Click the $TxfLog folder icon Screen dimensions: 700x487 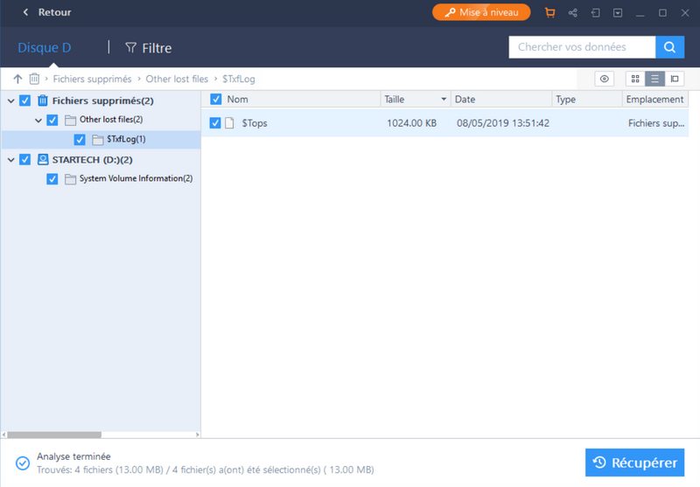click(98, 140)
